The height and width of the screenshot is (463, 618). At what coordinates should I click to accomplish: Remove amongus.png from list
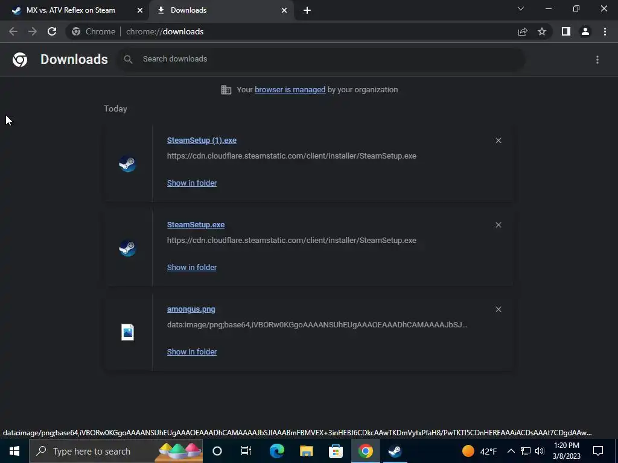pyautogui.click(x=498, y=309)
